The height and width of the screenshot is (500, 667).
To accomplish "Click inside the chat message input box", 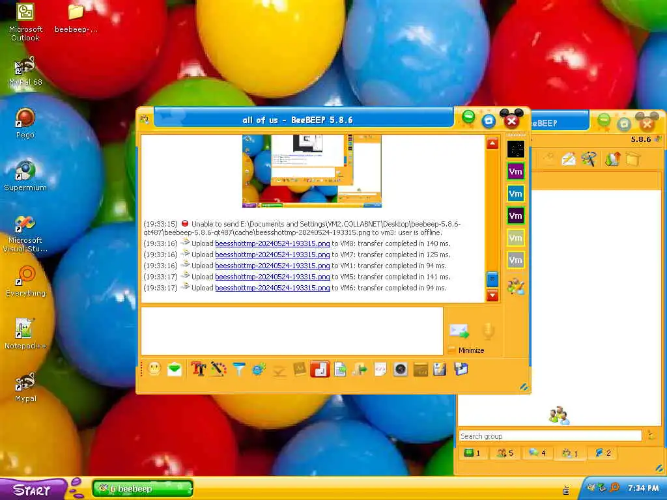I will (x=292, y=331).
